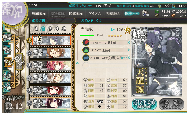Image resolution: width=191 pixels, height=116 pixels.
Task: Open the 入渠 repair dock sidebar icon
Action: point(7,75)
